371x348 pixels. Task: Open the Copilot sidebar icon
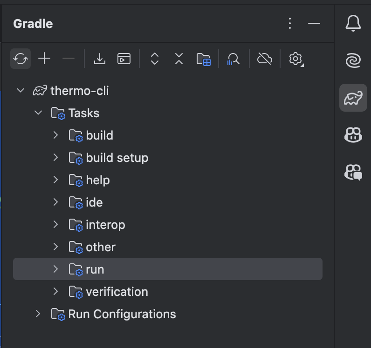click(x=353, y=135)
